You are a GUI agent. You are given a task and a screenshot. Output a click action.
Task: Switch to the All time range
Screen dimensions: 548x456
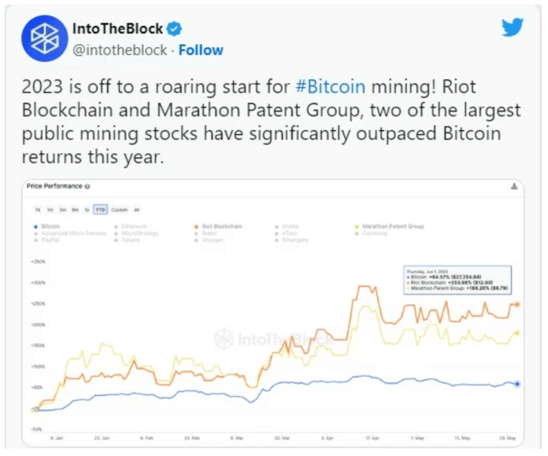coord(137,209)
